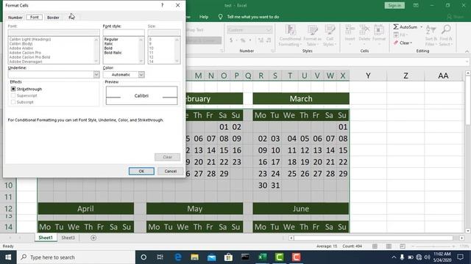Select the Sheet3 worksheet tab
Screen dimensions: 471x264
tap(68, 238)
